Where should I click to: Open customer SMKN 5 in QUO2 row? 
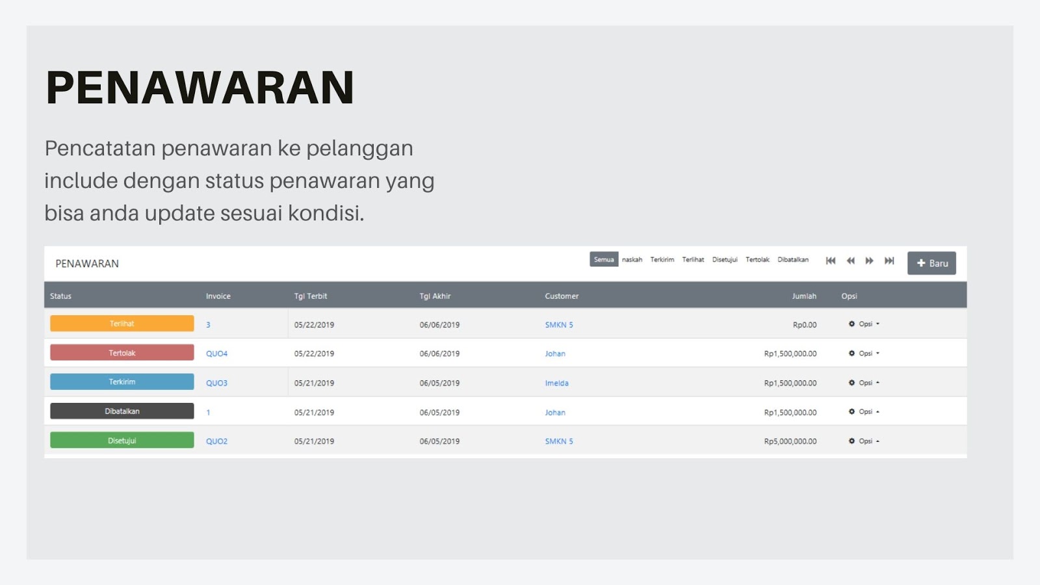coord(559,441)
